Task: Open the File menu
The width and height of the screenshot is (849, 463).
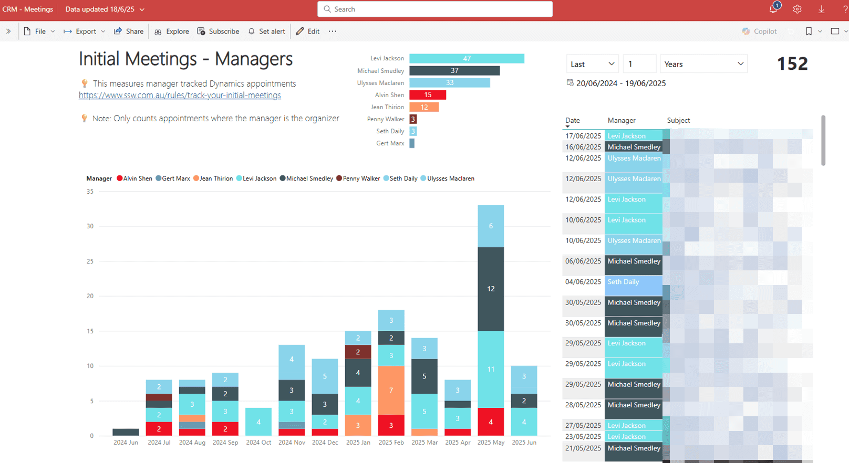Action: pos(40,31)
